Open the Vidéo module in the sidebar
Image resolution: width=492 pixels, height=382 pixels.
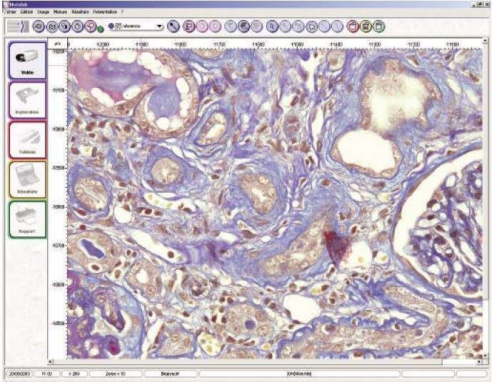(27, 60)
